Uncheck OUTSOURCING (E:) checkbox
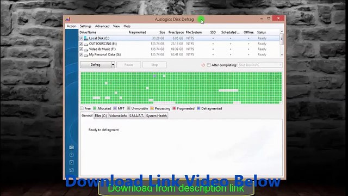Viewport: 348px width, 196px height. [x=81, y=44]
